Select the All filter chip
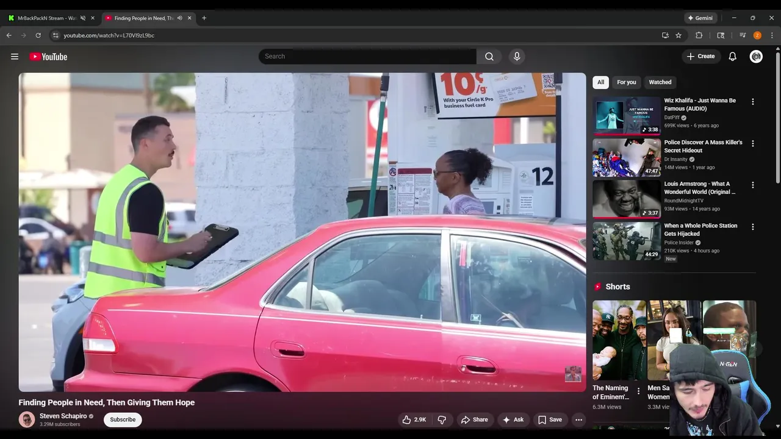 point(600,82)
